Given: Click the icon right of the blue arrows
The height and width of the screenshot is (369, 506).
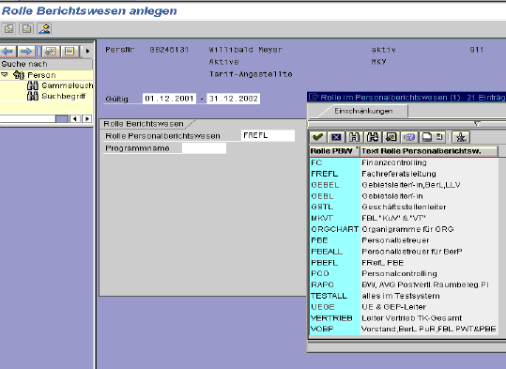Looking at the screenshot, I should click(51, 52).
